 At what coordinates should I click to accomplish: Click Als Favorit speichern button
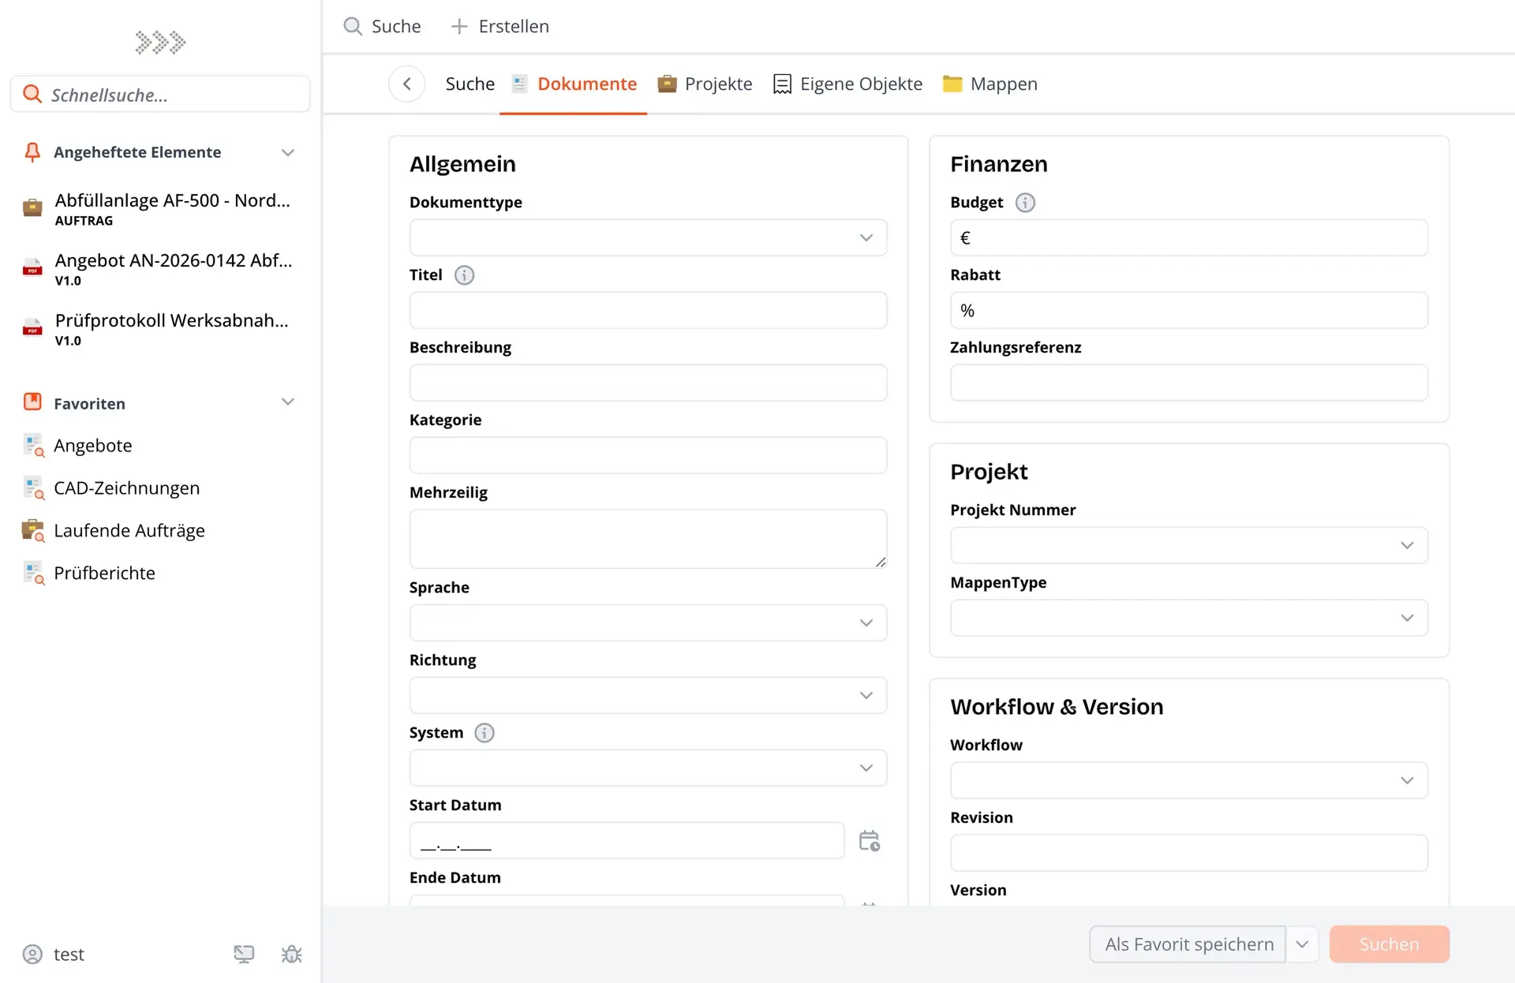pos(1188,944)
